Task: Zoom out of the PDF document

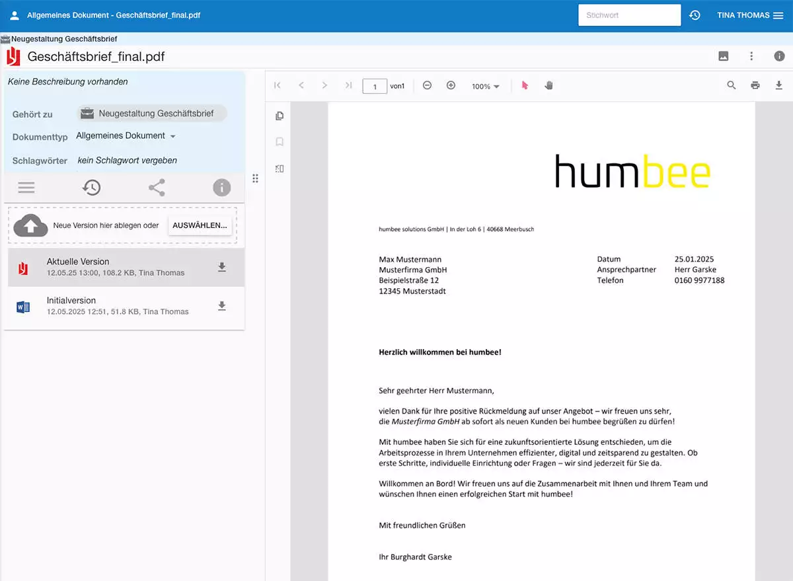Action: click(x=427, y=85)
